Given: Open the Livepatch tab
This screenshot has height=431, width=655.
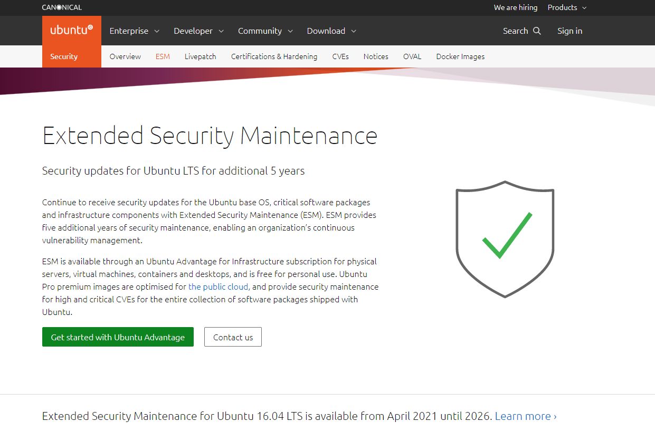Looking at the screenshot, I should (200, 56).
